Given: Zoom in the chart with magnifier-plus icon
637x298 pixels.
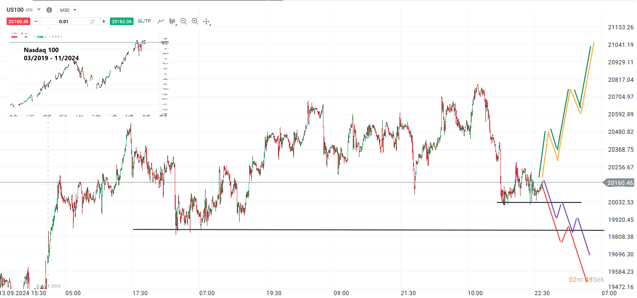Looking at the screenshot, I should pyautogui.click(x=195, y=21).
